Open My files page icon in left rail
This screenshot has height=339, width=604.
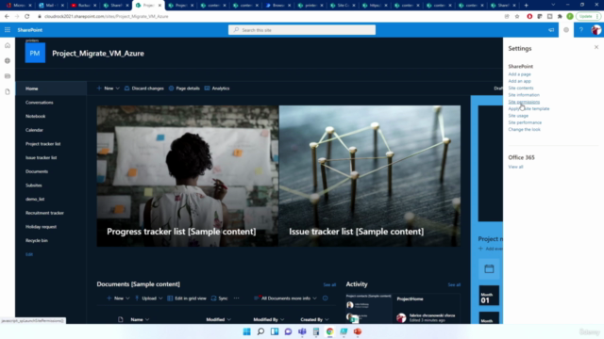click(8, 91)
